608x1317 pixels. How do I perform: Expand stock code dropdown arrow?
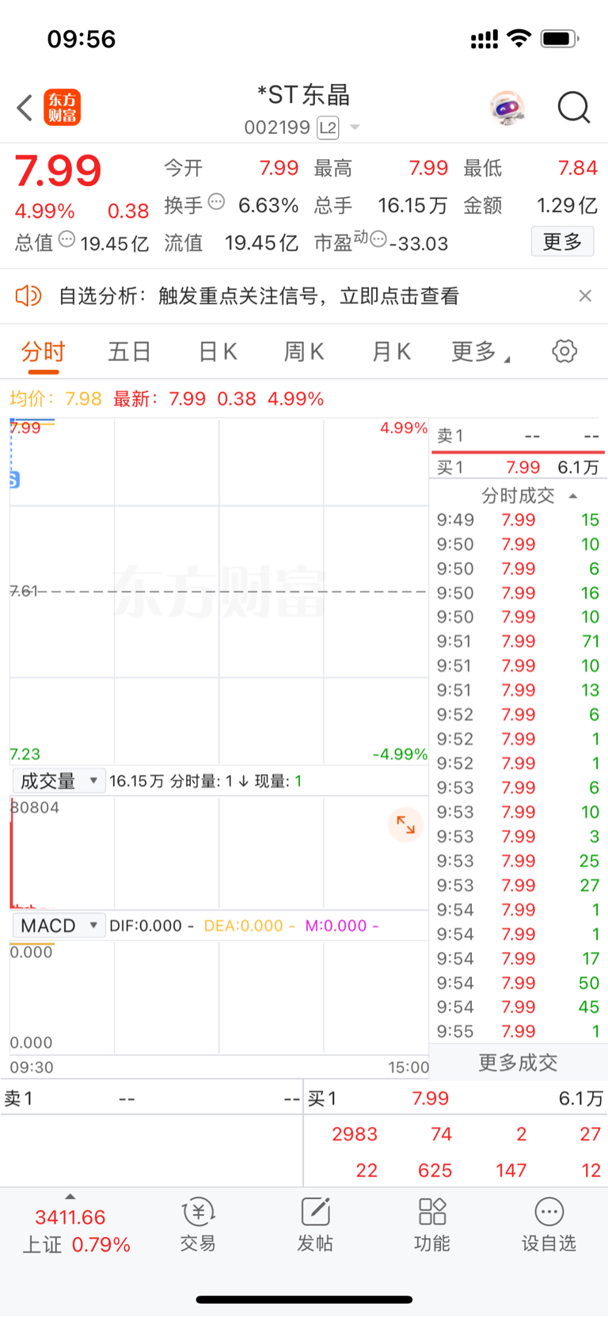click(355, 128)
